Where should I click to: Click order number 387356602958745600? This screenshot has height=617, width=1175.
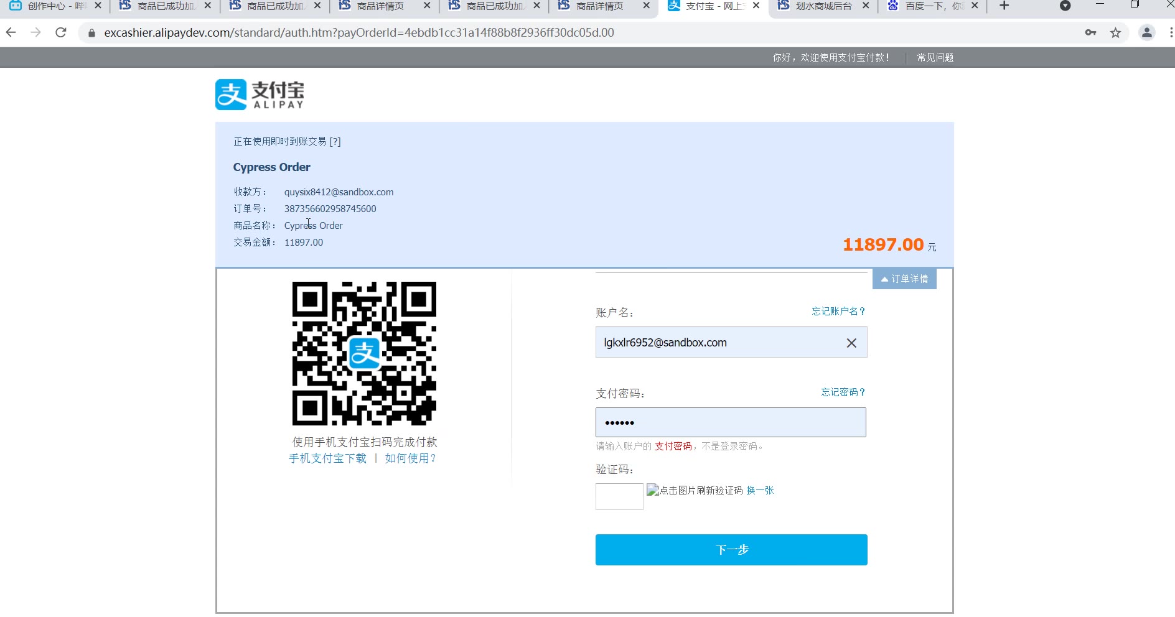tap(330, 209)
